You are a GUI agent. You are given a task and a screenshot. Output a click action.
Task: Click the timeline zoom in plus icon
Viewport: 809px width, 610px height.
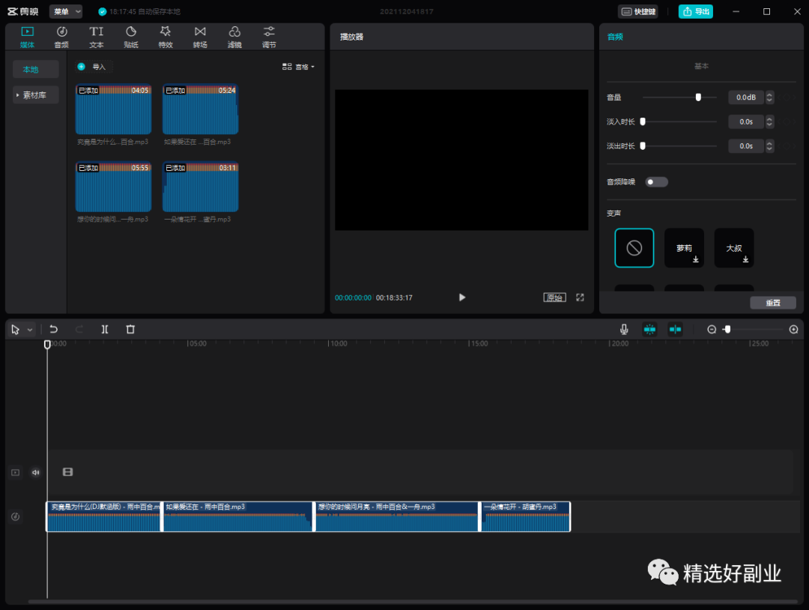pyautogui.click(x=794, y=329)
